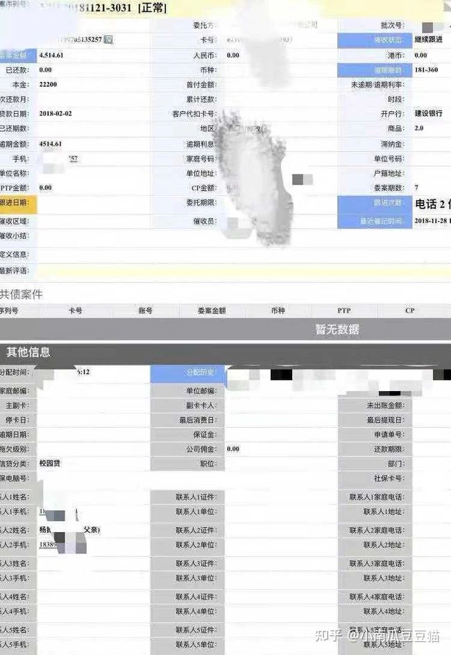Click the 未出账金额 field label
Screen dimensions: 451x655
pos(386,406)
